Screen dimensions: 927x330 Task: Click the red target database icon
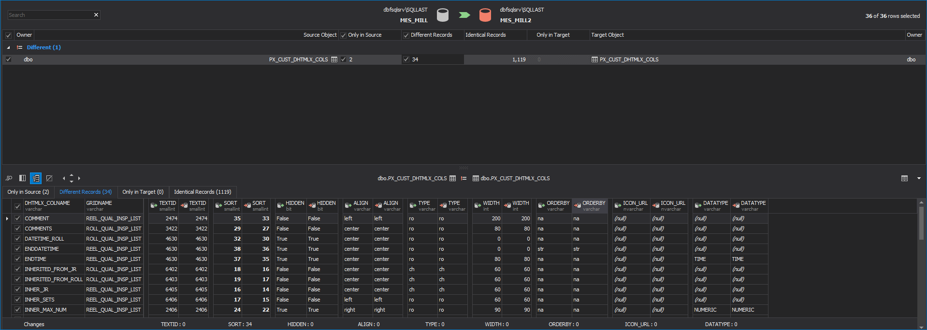pos(485,15)
